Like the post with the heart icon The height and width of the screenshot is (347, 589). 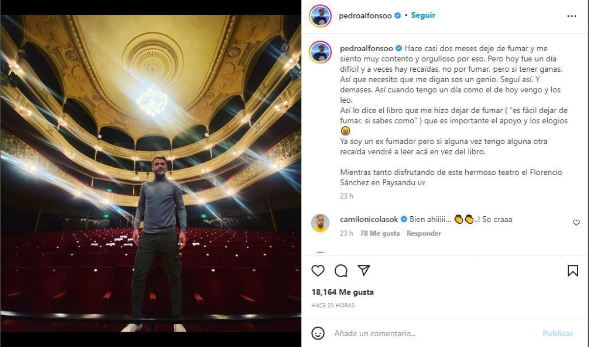[x=318, y=271]
